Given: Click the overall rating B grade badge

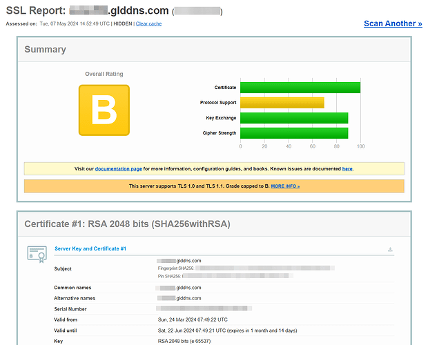Looking at the screenshot, I should point(104,110).
